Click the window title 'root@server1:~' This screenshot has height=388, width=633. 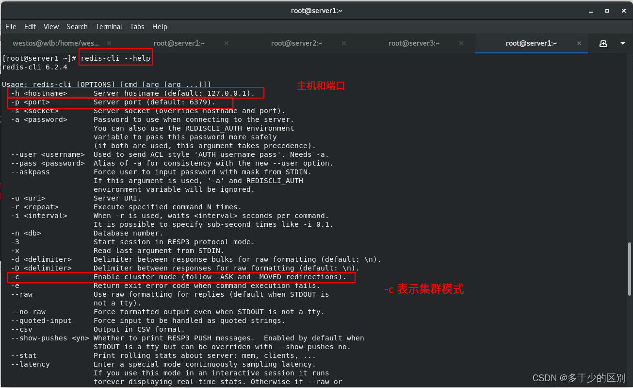click(x=316, y=11)
